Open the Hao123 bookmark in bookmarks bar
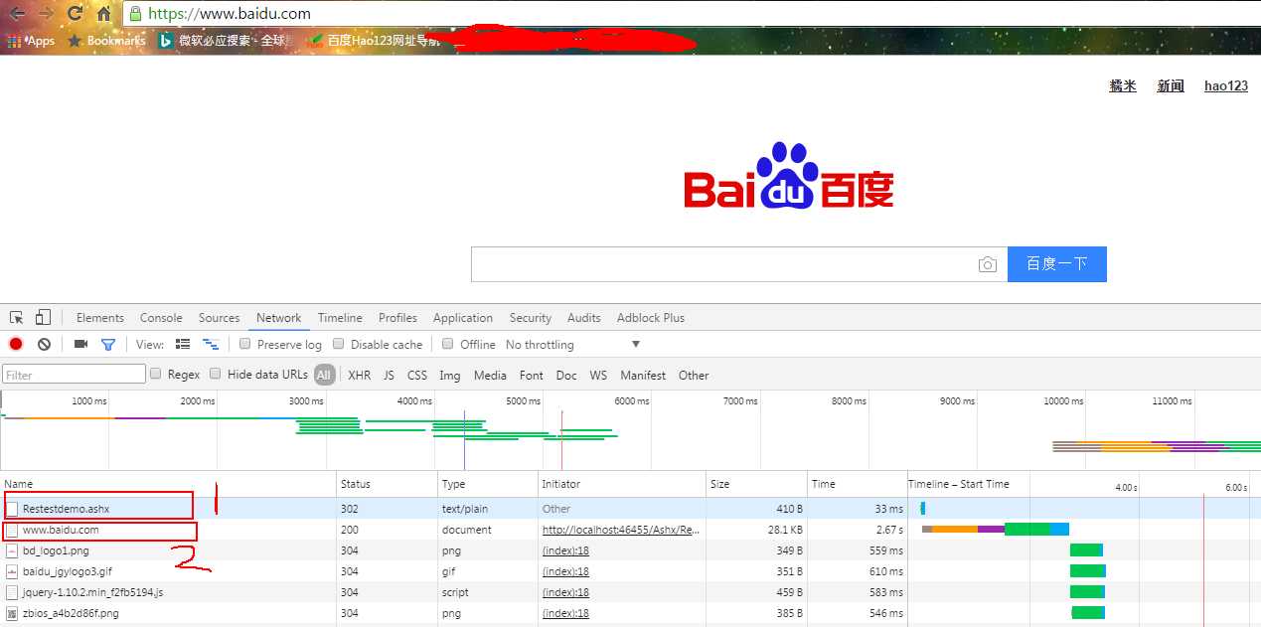Image resolution: width=1261 pixels, height=627 pixels. click(375, 41)
